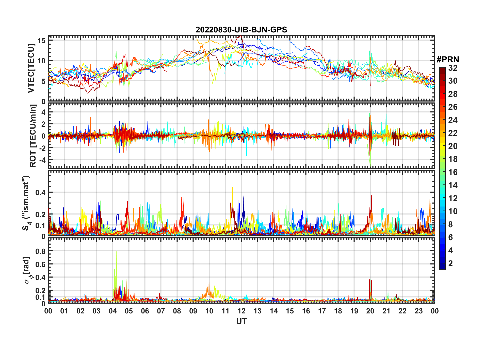
Task: Pick the PRN 16 colorbar tick
Action: 453,172
